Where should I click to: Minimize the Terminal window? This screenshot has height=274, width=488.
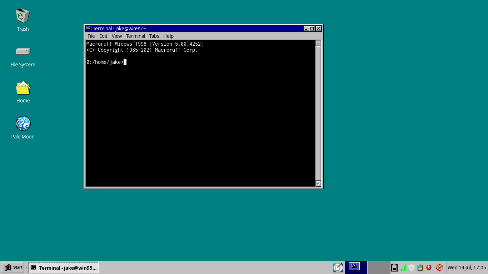(306, 29)
